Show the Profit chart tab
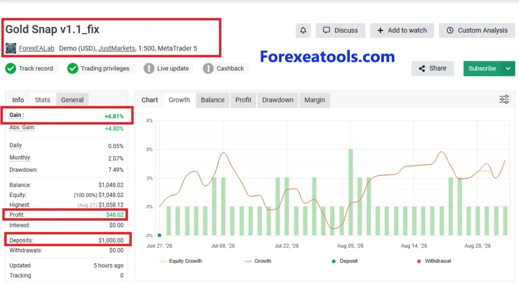The height and width of the screenshot is (285, 519). coord(243,100)
